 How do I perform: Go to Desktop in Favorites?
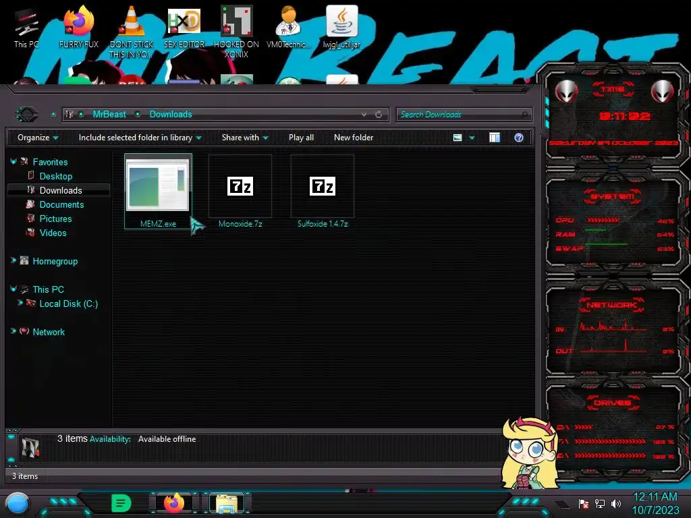click(56, 176)
